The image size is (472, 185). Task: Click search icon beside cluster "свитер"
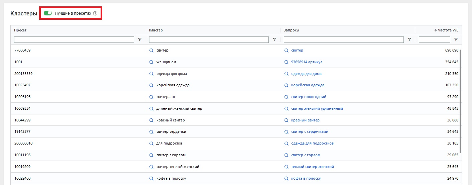point(151,51)
